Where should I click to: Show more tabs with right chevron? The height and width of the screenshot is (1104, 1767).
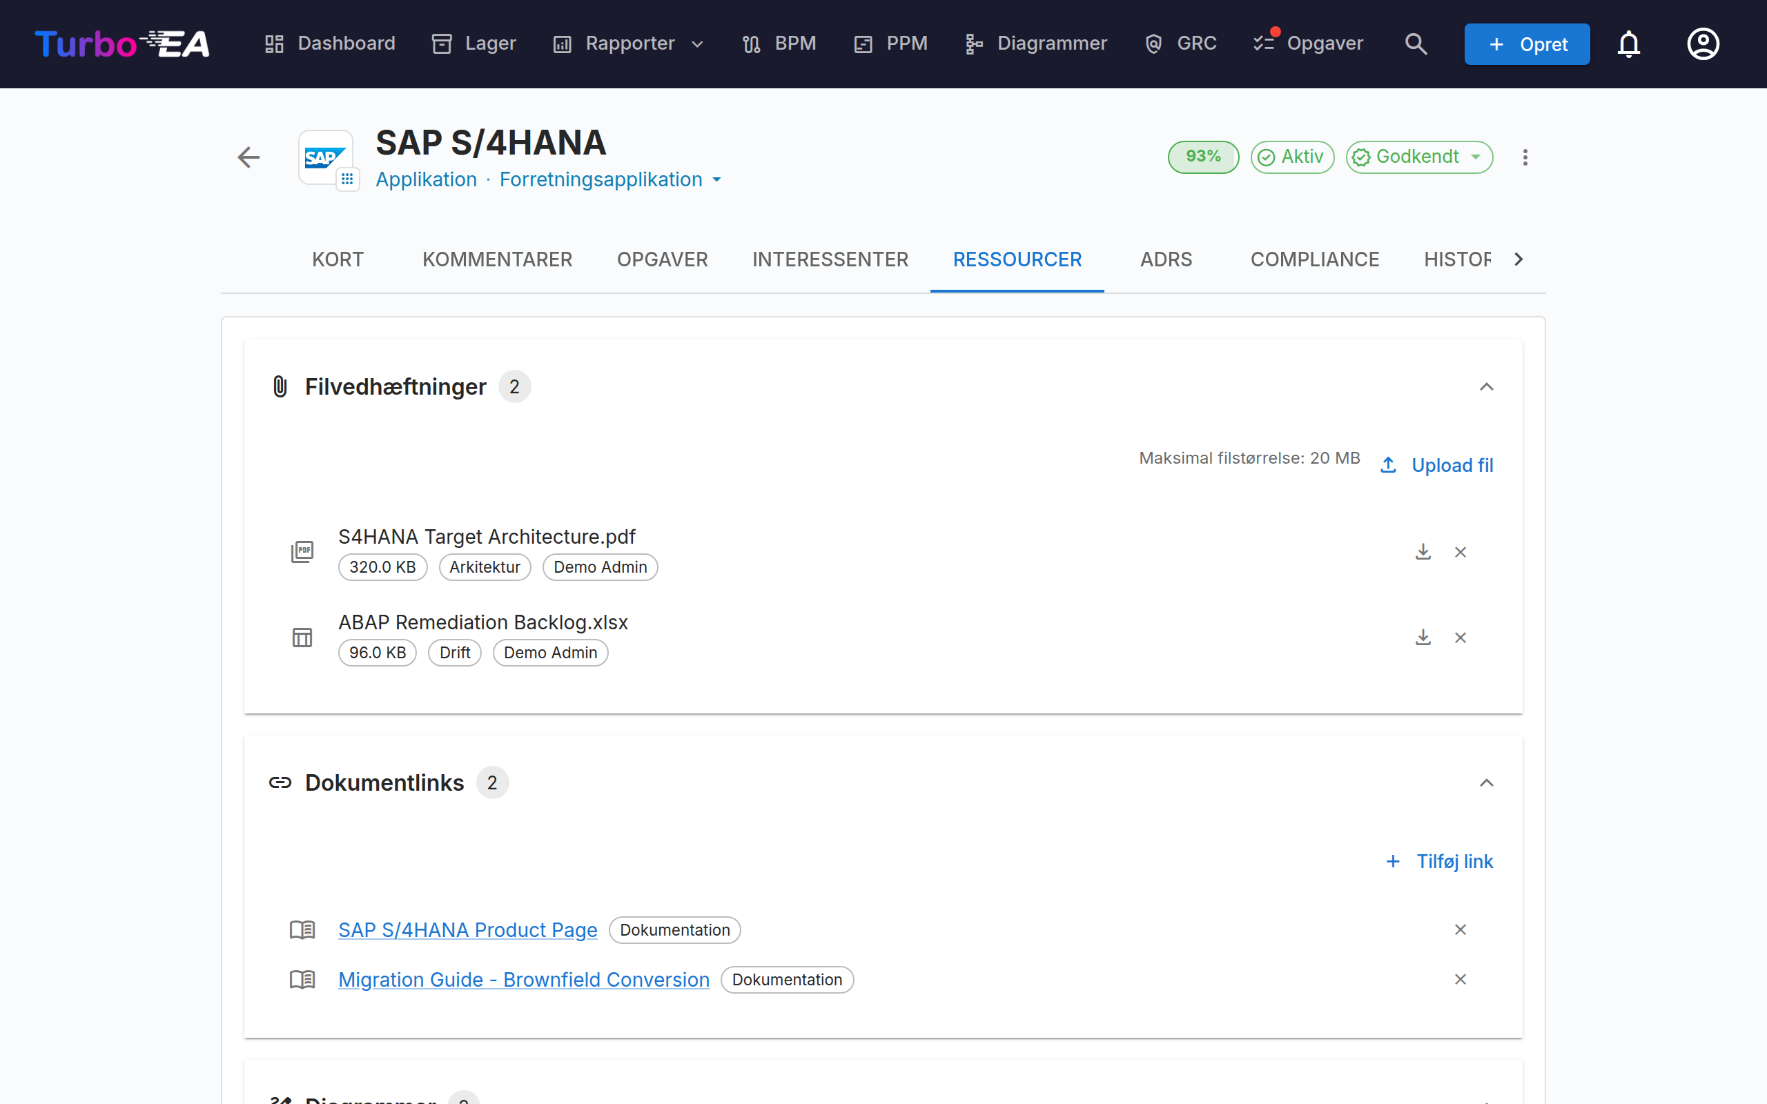point(1518,259)
